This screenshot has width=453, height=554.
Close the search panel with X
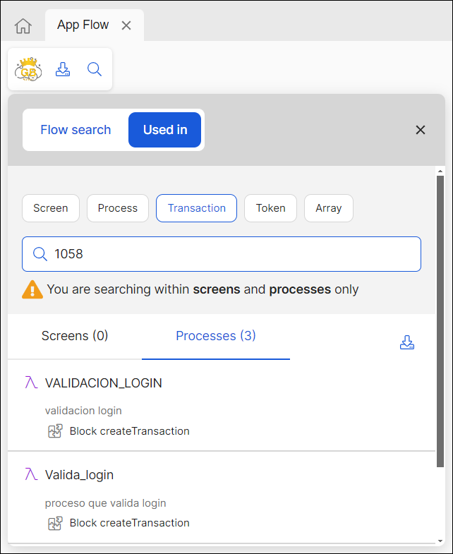(x=421, y=130)
